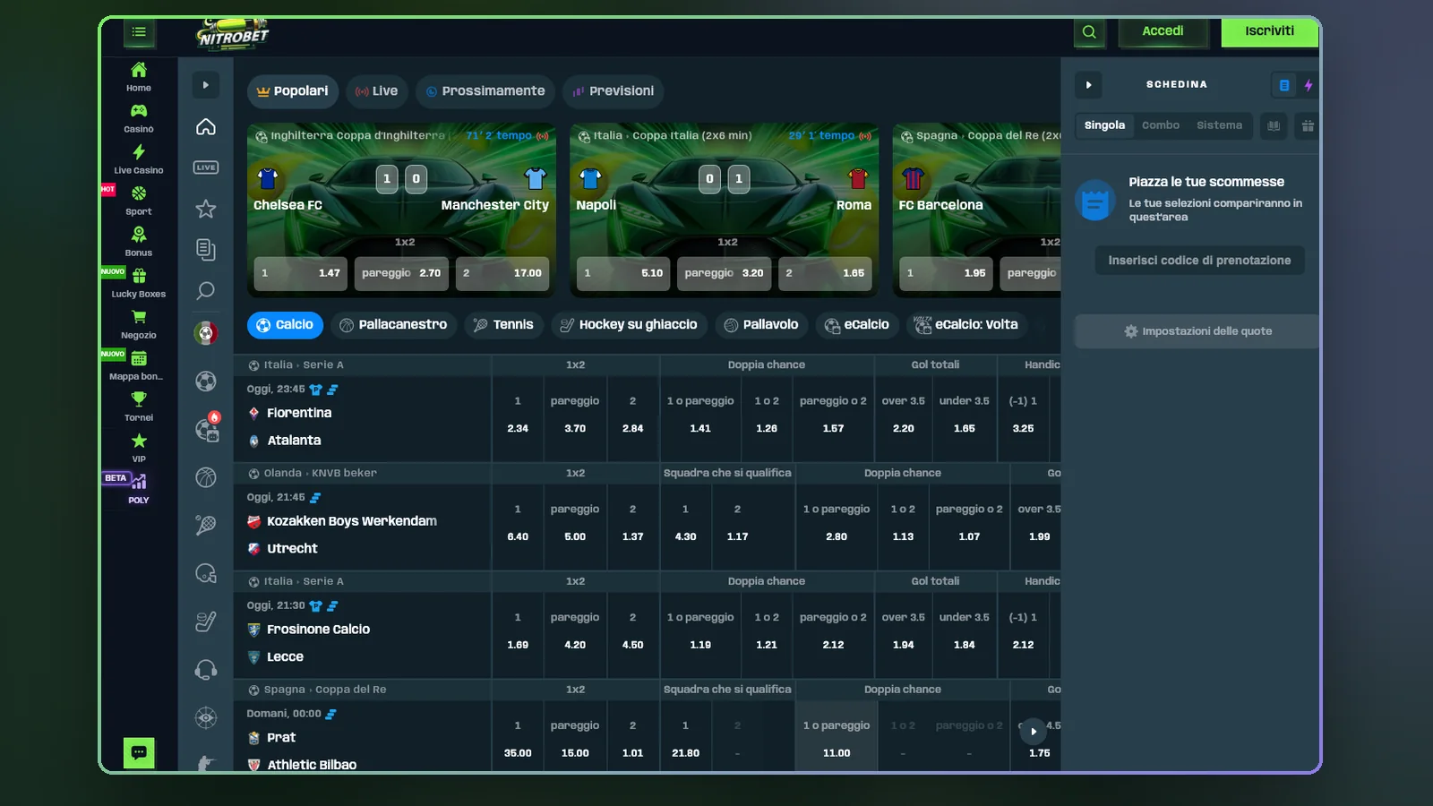The image size is (1433, 806).
Task: Switch to Singola tab
Action: 1104,125
